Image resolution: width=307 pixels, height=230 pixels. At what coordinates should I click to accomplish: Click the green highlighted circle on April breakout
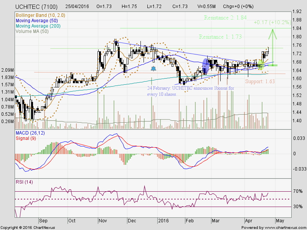tap(261, 65)
